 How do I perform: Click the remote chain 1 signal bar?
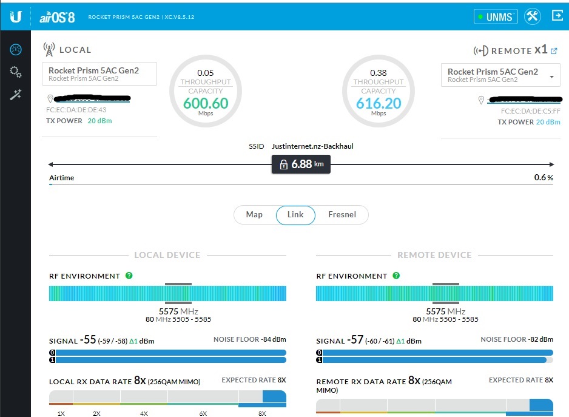(x=434, y=359)
